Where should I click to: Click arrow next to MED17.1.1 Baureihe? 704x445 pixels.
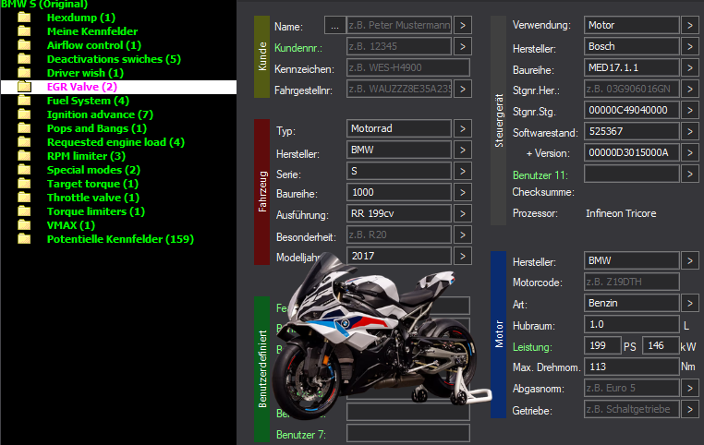(690, 67)
